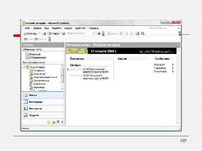Open the Черновики folder in tree
The width and height of the screenshot is (202, 151).
pyautogui.click(x=37, y=88)
